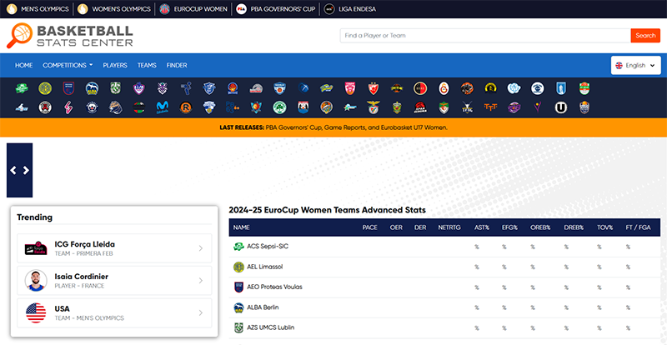
Task: Open the English language selector
Action: [x=635, y=66]
